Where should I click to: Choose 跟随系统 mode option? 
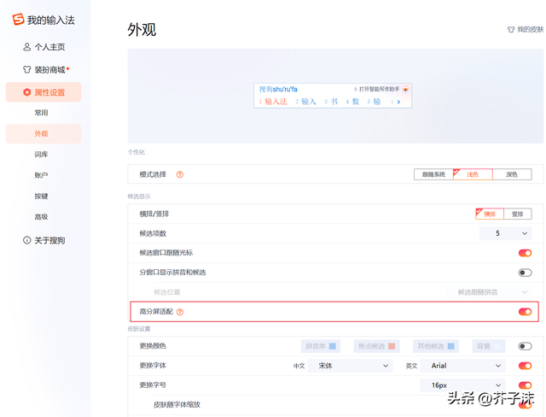(x=433, y=174)
